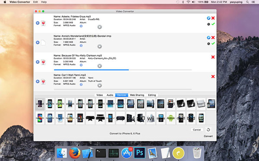Viewport: 259px width, 161px height.
Task: Click the Cancel button
Action: click(197, 130)
